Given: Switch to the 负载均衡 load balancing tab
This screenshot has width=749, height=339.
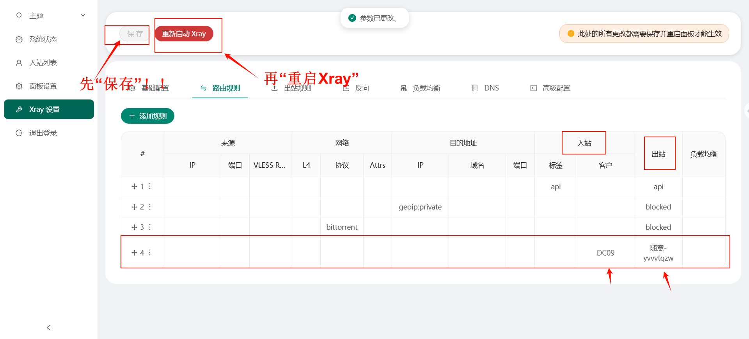Looking at the screenshot, I should [x=420, y=88].
